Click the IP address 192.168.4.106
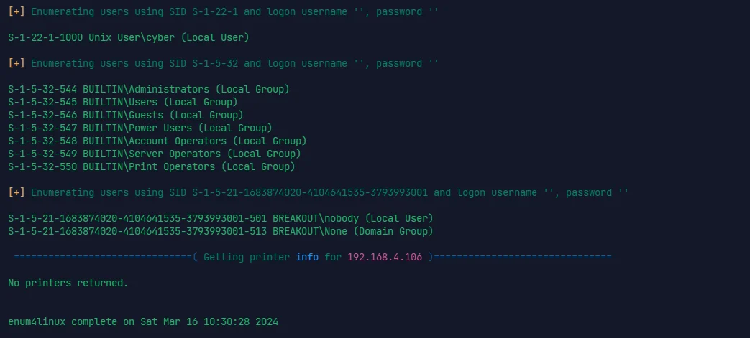Screen dimensions: 750x338 [385, 257]
